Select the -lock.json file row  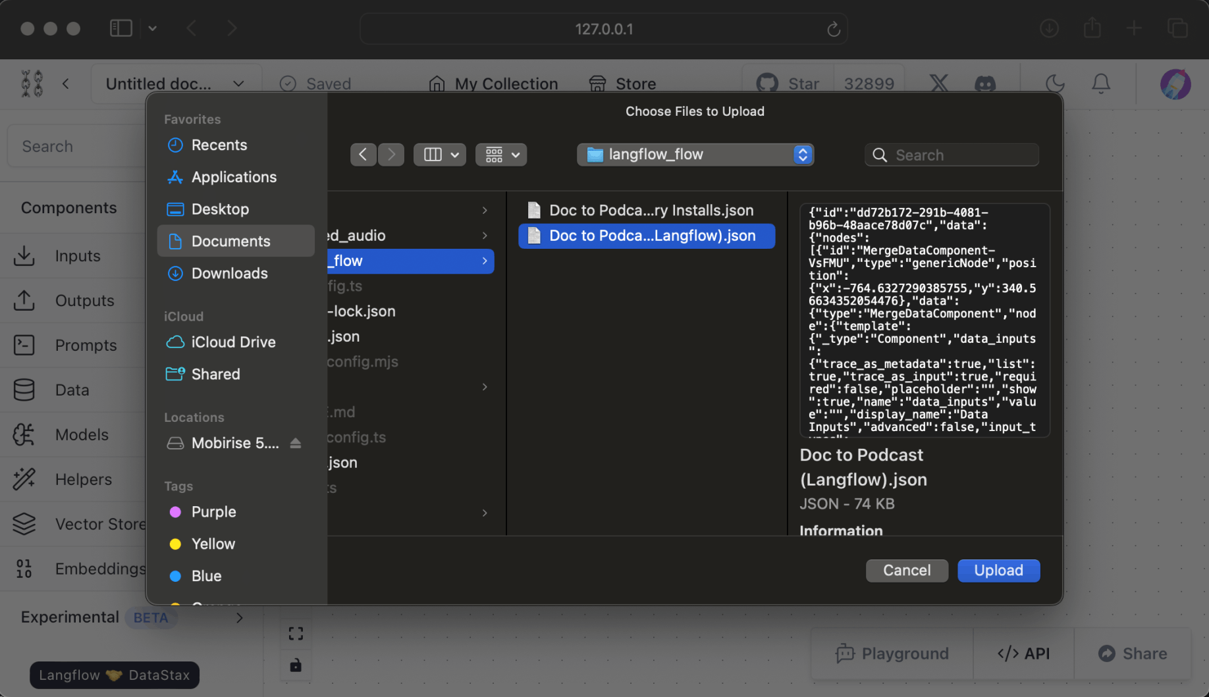click(411, 311)
